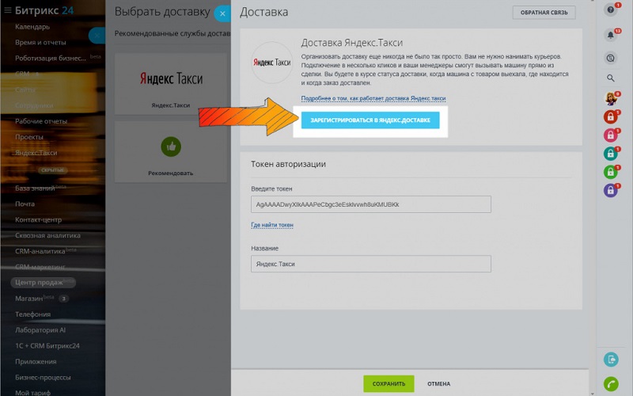Open Календарь in the left menu
Viewport: 633px width, 396px height.
(32, 27)
